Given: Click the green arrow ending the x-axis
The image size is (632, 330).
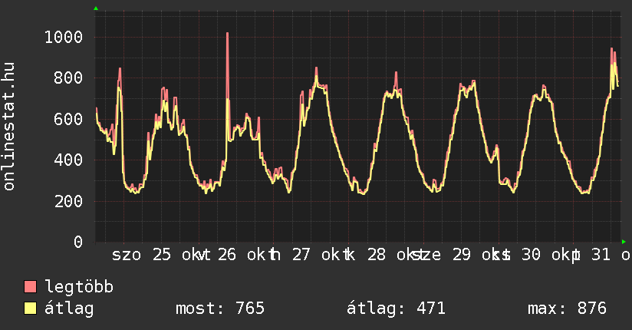Looking at the screenshot, I should click(x=624, y=242).
